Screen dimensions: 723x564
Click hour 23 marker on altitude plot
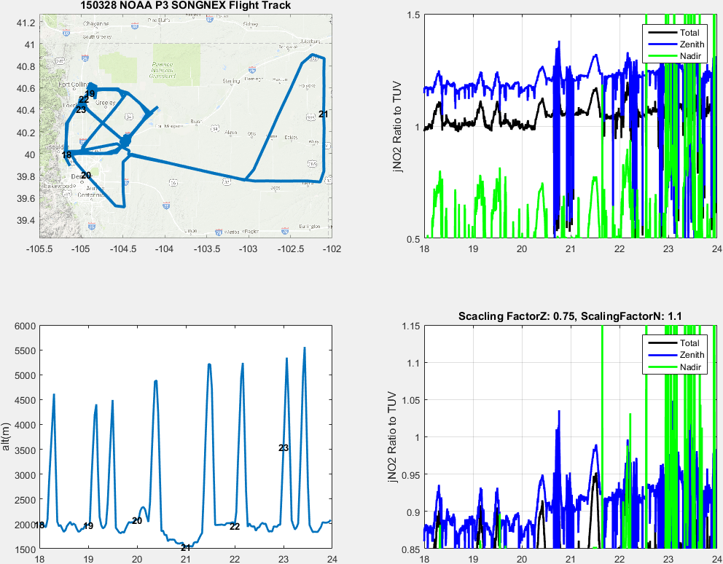(284, 448)
